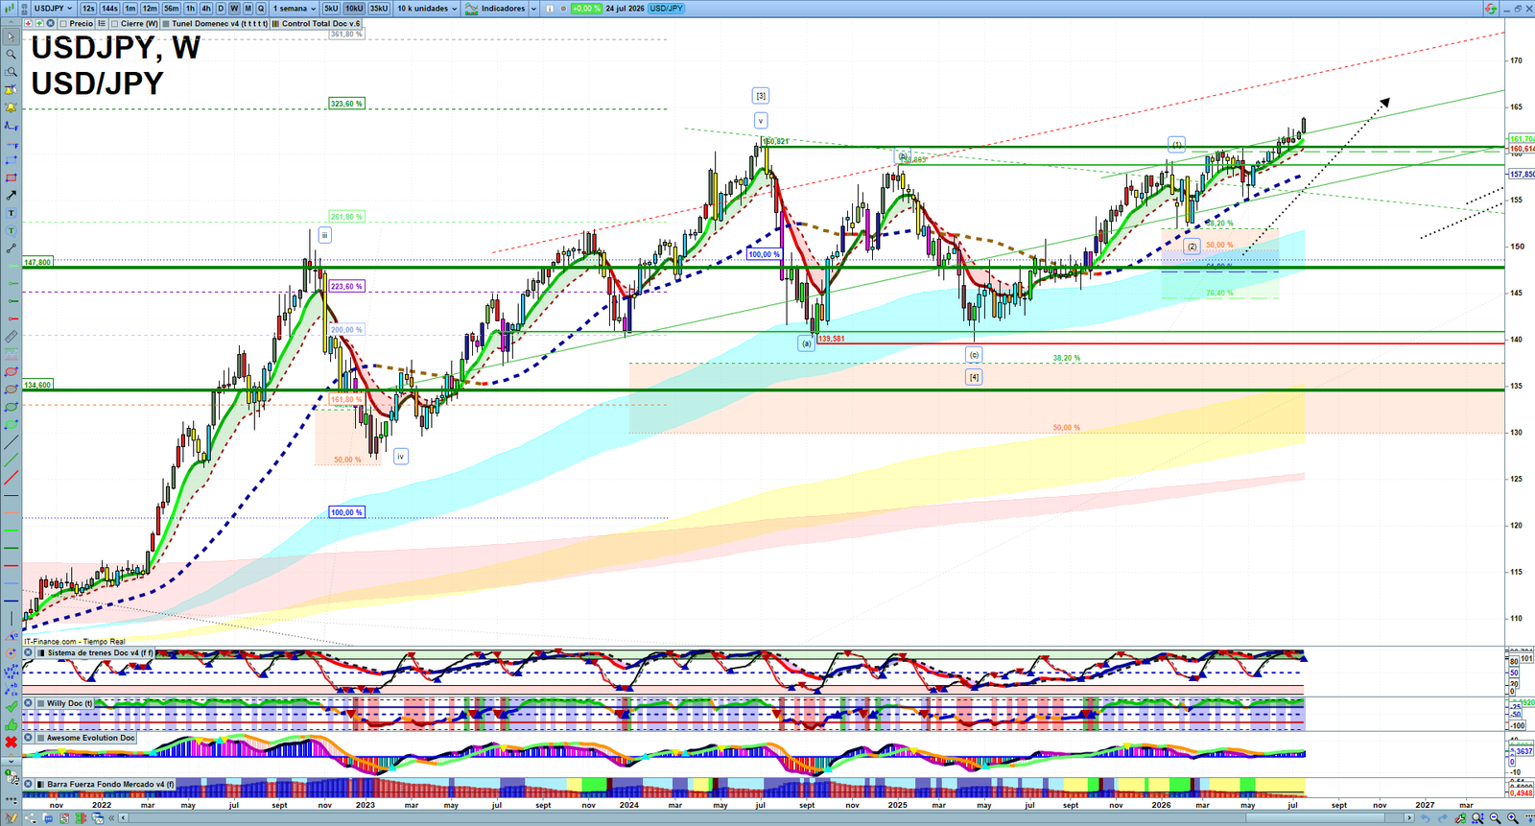Screen dimensions: 1535x826
Task: Choose the bell with cursor alert tool
Action: 11,90
